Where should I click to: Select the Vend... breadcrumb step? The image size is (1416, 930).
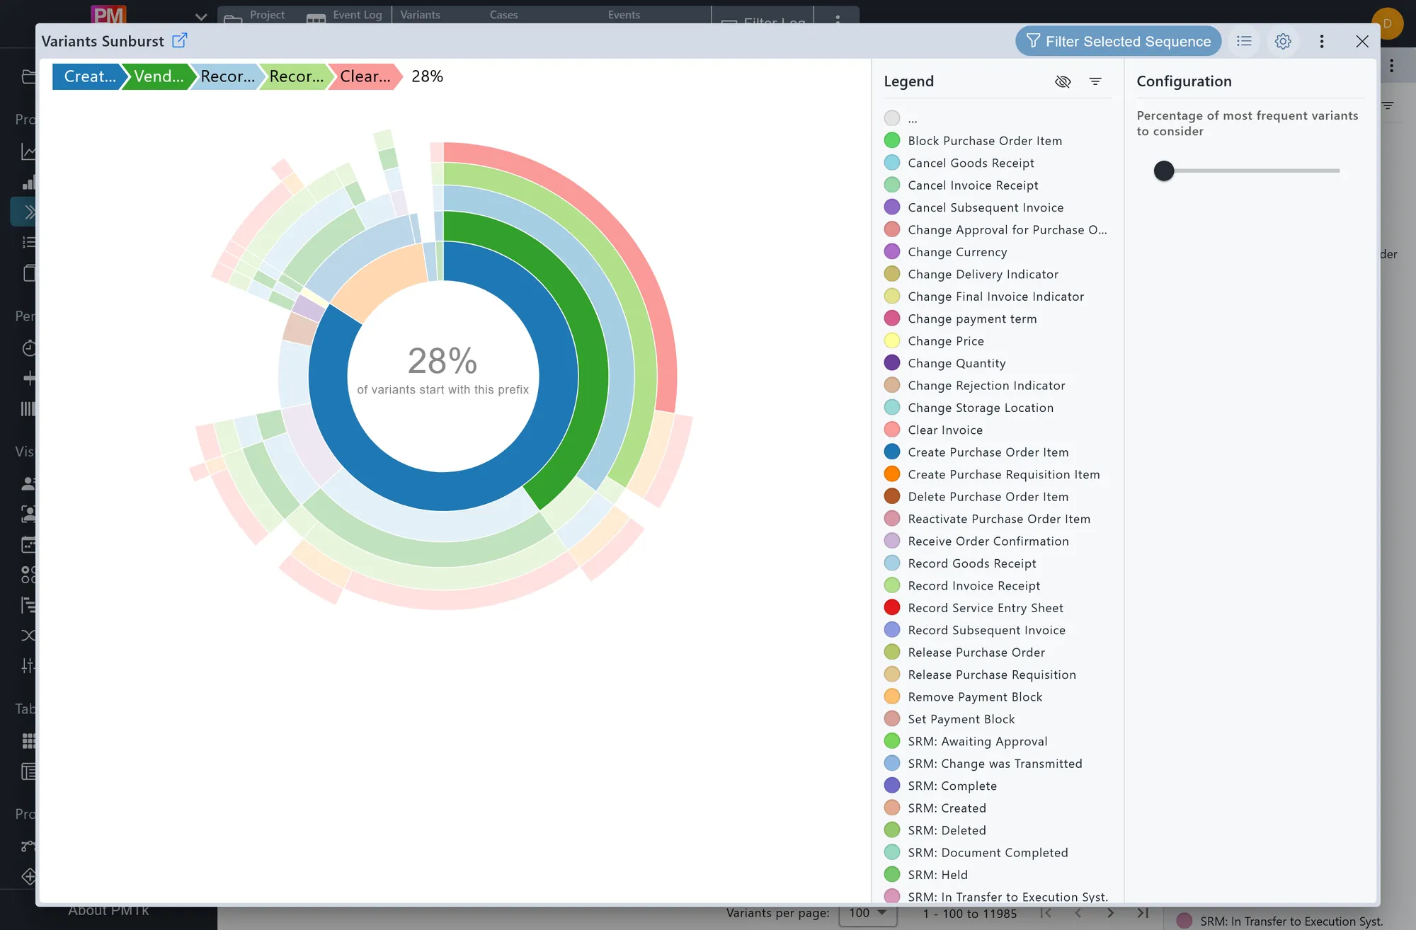point(158,76)
